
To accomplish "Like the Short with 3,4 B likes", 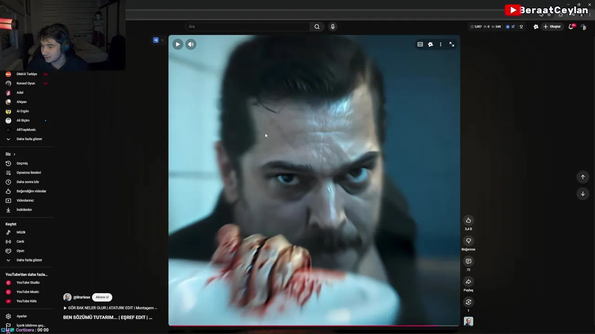I will 469,220.
